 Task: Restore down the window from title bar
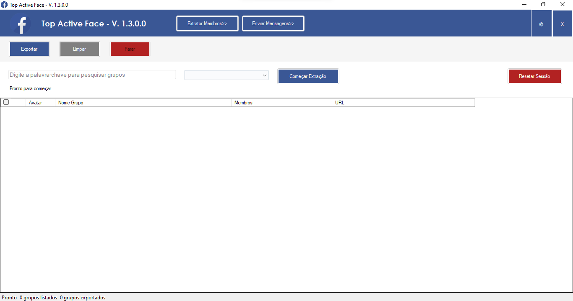point(543,5)
